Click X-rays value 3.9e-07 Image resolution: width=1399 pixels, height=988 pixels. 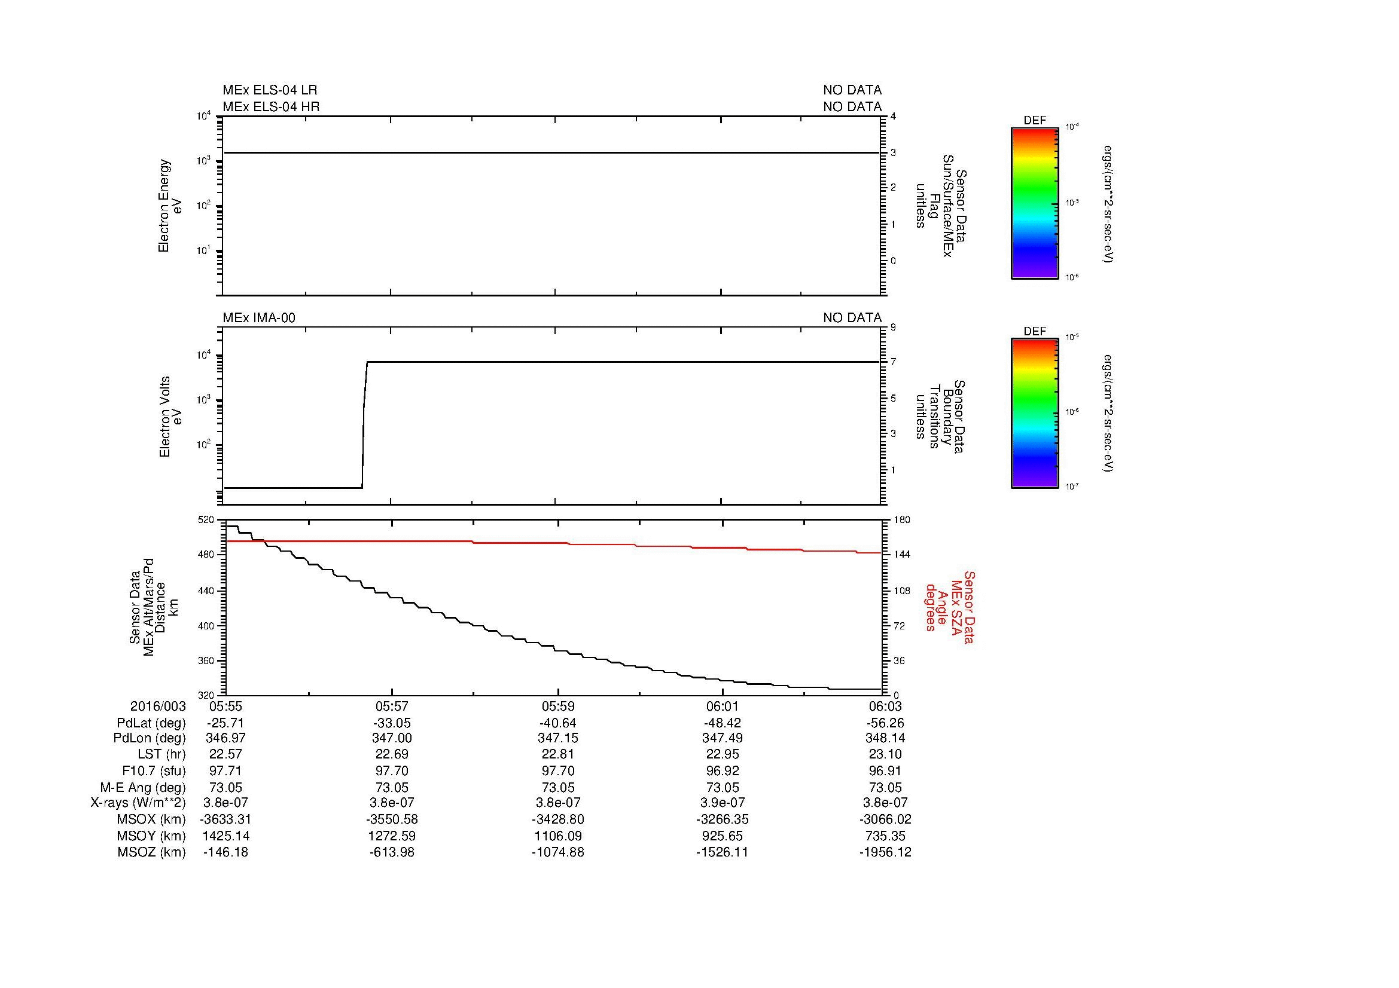(723, 803)
